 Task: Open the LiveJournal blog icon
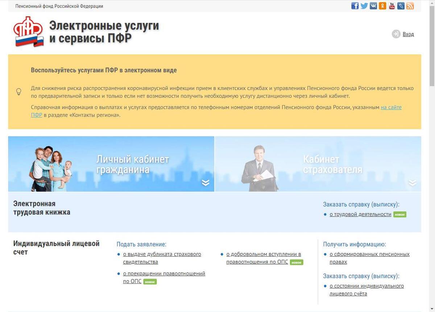click(401, 5)
